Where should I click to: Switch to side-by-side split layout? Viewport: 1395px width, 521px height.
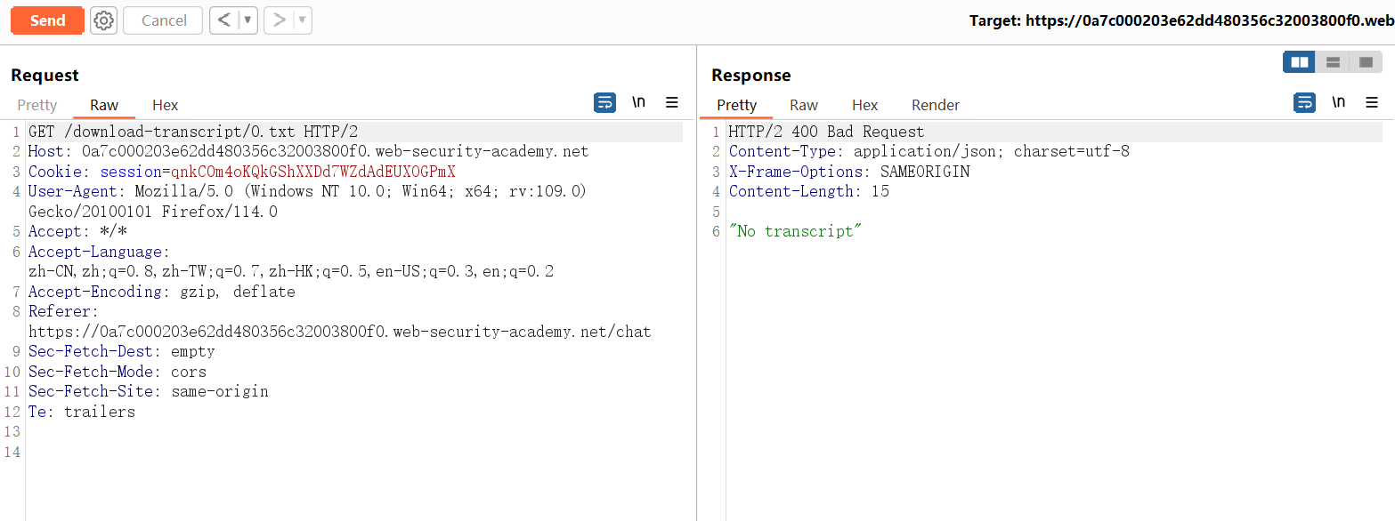1299,62
